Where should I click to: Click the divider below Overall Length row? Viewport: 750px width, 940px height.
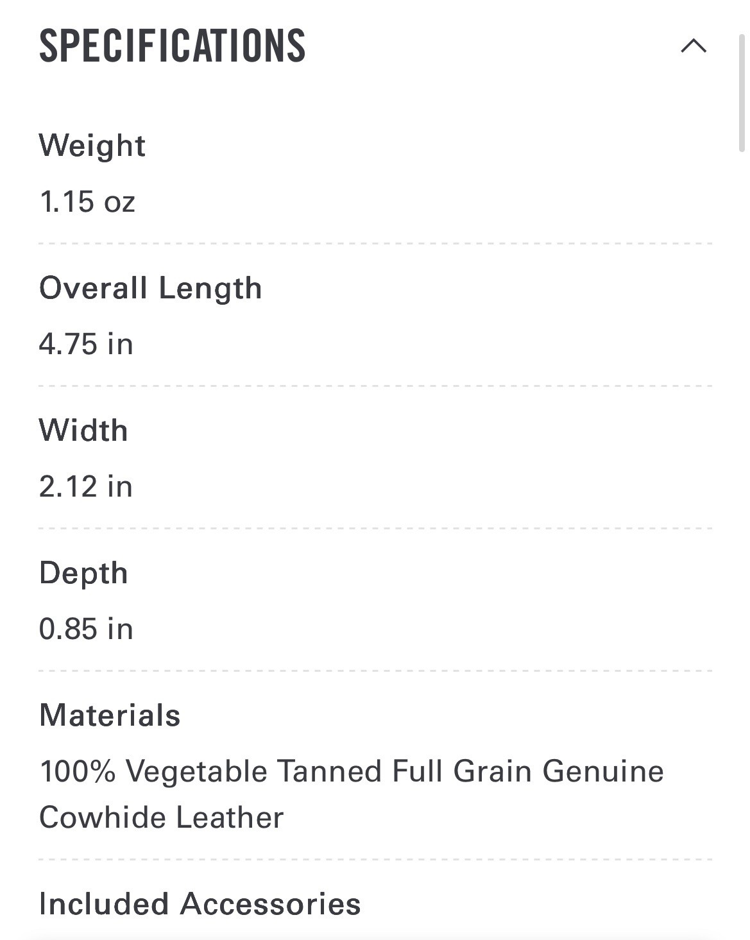(x=375, y=386)
